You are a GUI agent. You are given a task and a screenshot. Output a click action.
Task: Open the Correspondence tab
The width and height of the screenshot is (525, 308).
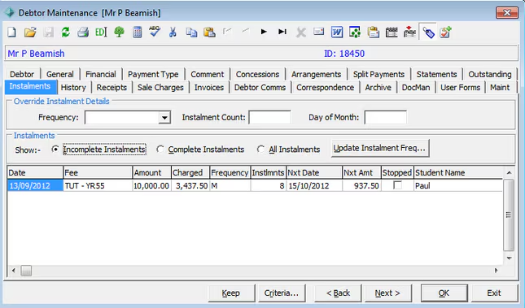pyautogui.click(x=325, y=88)
